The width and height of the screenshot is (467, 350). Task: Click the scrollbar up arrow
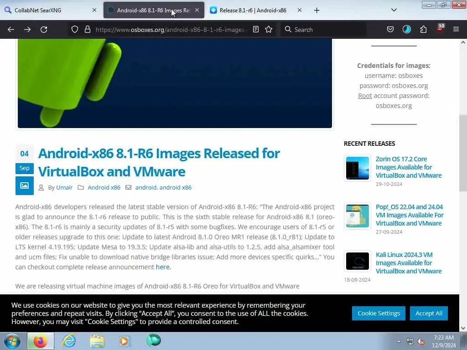[x=463, y=42]
